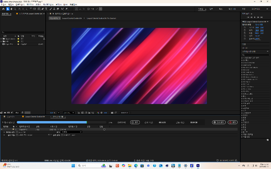The width and height of the screenshot is (271, 169).
Task: Select the Pen tool
Action: coord(42,8)
